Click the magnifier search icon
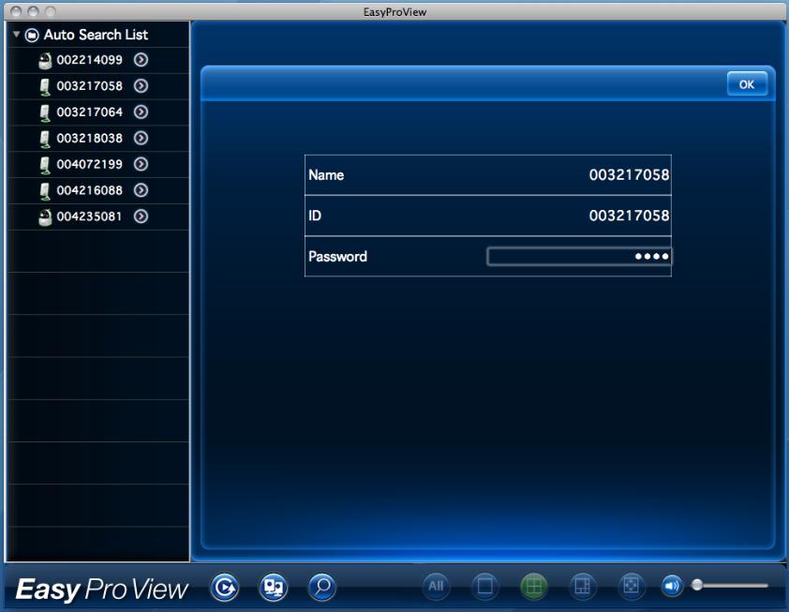The width and height of the screenshot is (789, 612). click(322, 587)
